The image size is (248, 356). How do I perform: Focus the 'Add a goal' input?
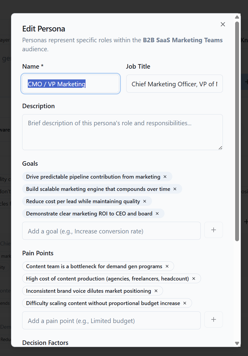coord(111,231)
